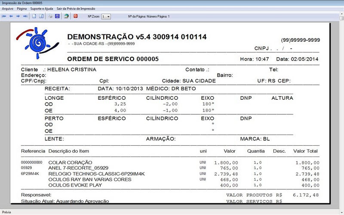Open the Arquivo menu

point(7,9)
